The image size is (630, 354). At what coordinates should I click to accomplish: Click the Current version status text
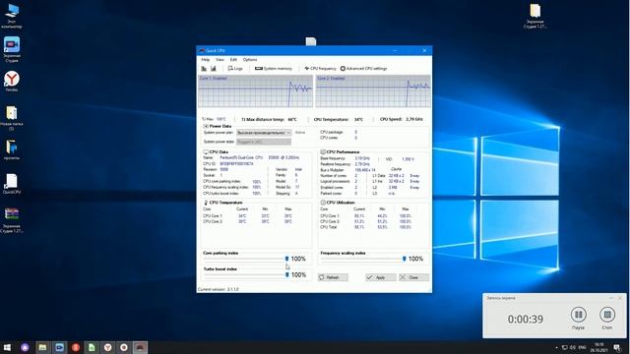tap(219, 289)
